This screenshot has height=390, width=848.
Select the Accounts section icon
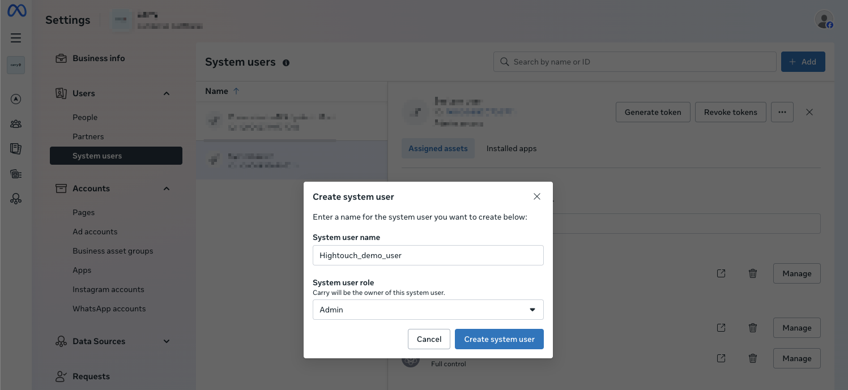(61, 188)
